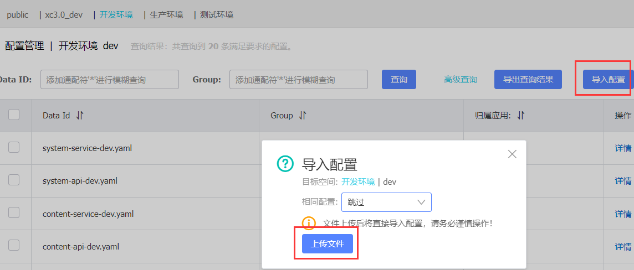
Task: Select the xc3.0_dev namespace tab
Action: pyautogui.click(x=64, y=15)
